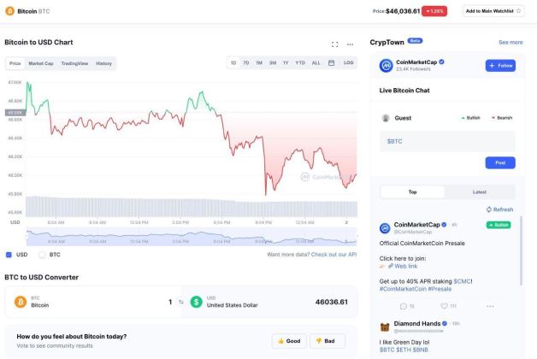The height and width of the screenshot is (359, 537).
Task: Set chart range to 3M
Action: (273, 63)
